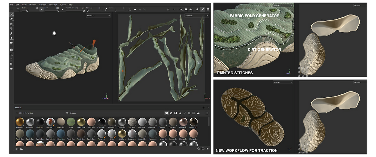Image resolution: width=376 pixels, height=157 pixels.
Task: Undock the Assets panel
Action: click(x=203, y=108)
